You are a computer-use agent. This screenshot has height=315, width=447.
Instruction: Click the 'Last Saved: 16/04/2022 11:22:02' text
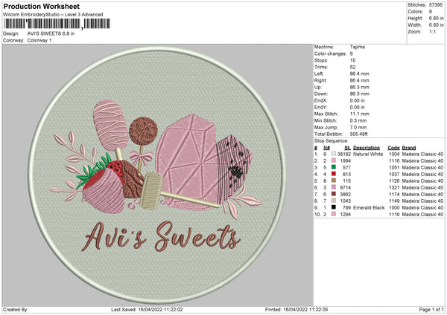pos(147,309)
